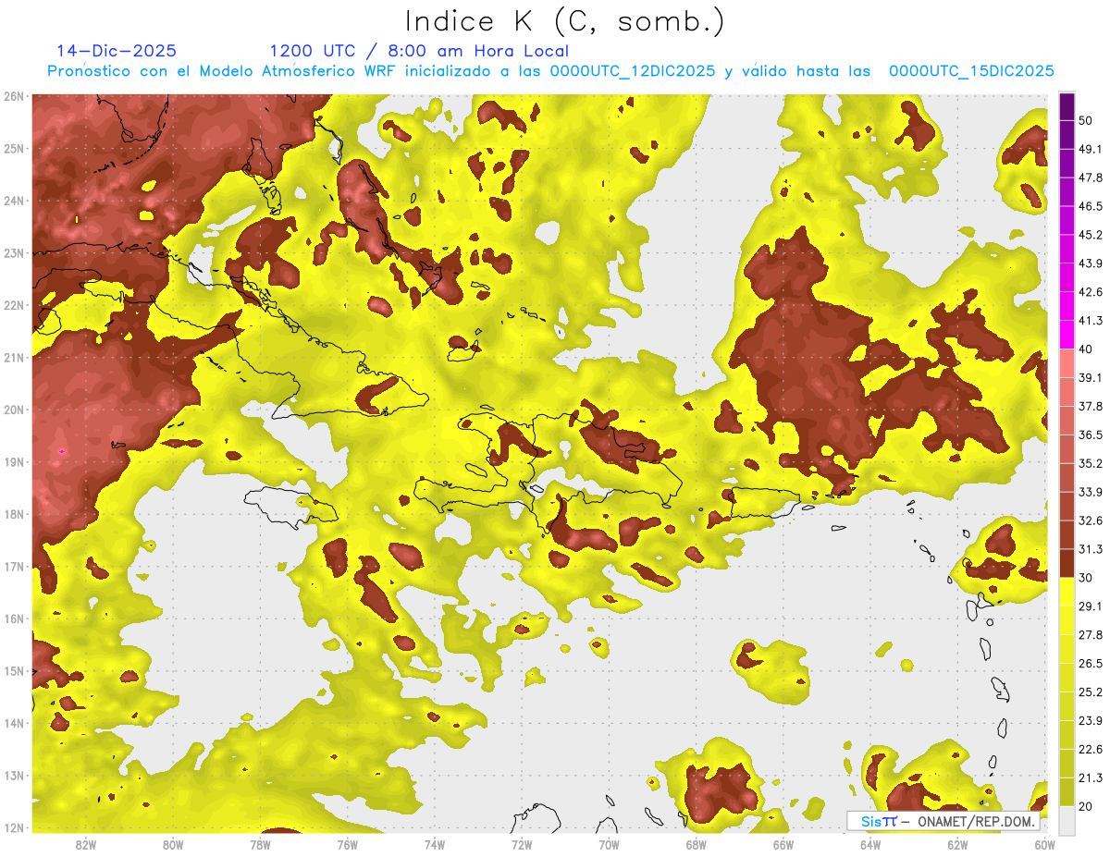
Task: Click the '15N' latitude label
Action: point(14,671)
